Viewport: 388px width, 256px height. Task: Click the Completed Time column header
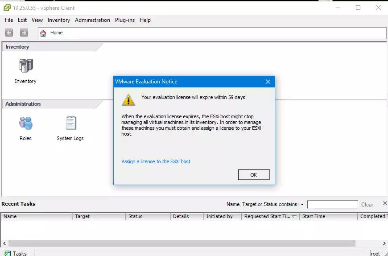coord(373,216)
